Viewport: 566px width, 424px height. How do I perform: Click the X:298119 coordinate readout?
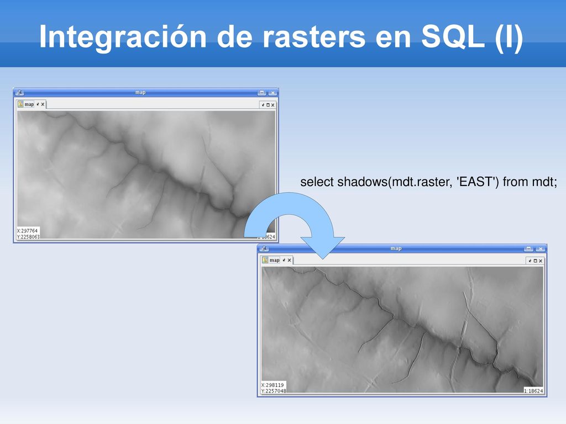273,385
